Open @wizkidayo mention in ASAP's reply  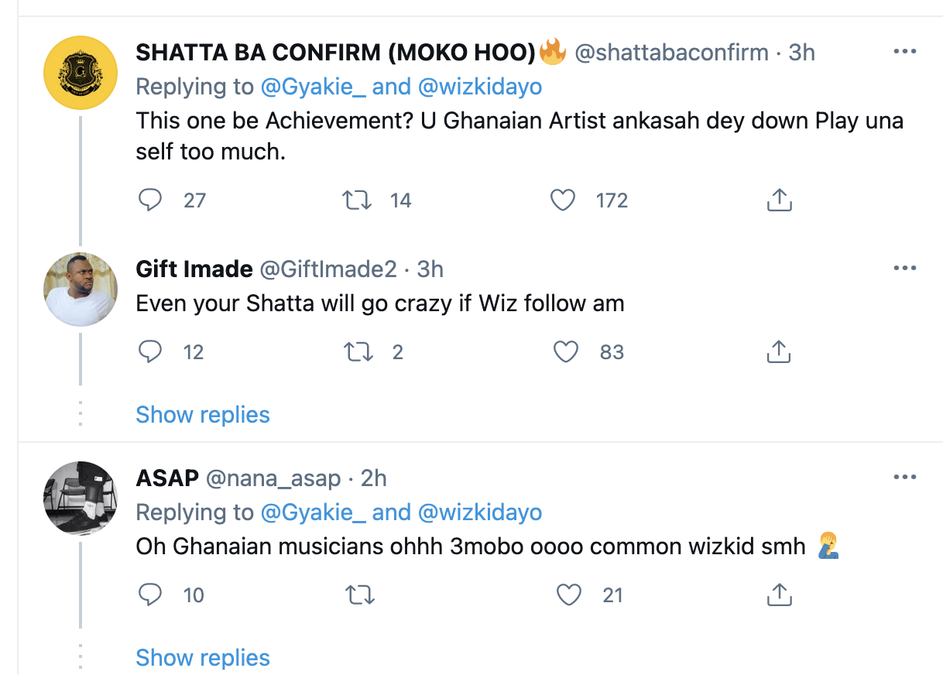tap(480, 512)
